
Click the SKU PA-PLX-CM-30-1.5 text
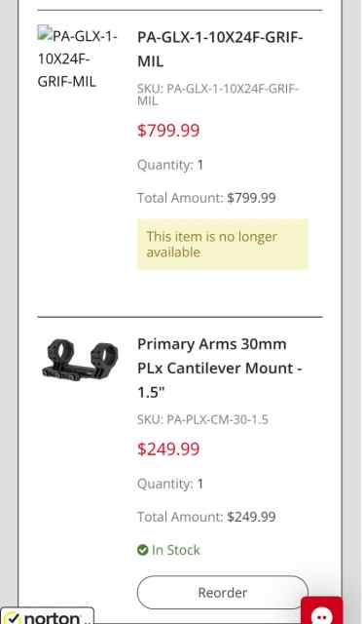point(202,419)
